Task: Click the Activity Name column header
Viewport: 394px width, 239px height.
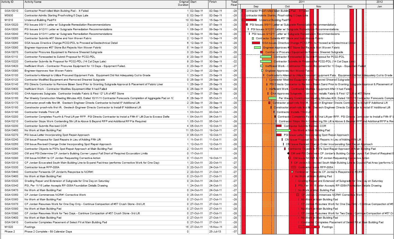Action: (33, 2)
